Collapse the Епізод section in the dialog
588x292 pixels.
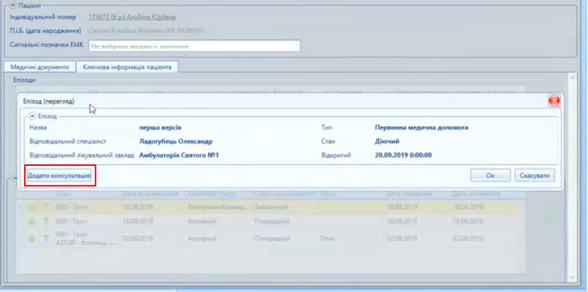point(32,116)
